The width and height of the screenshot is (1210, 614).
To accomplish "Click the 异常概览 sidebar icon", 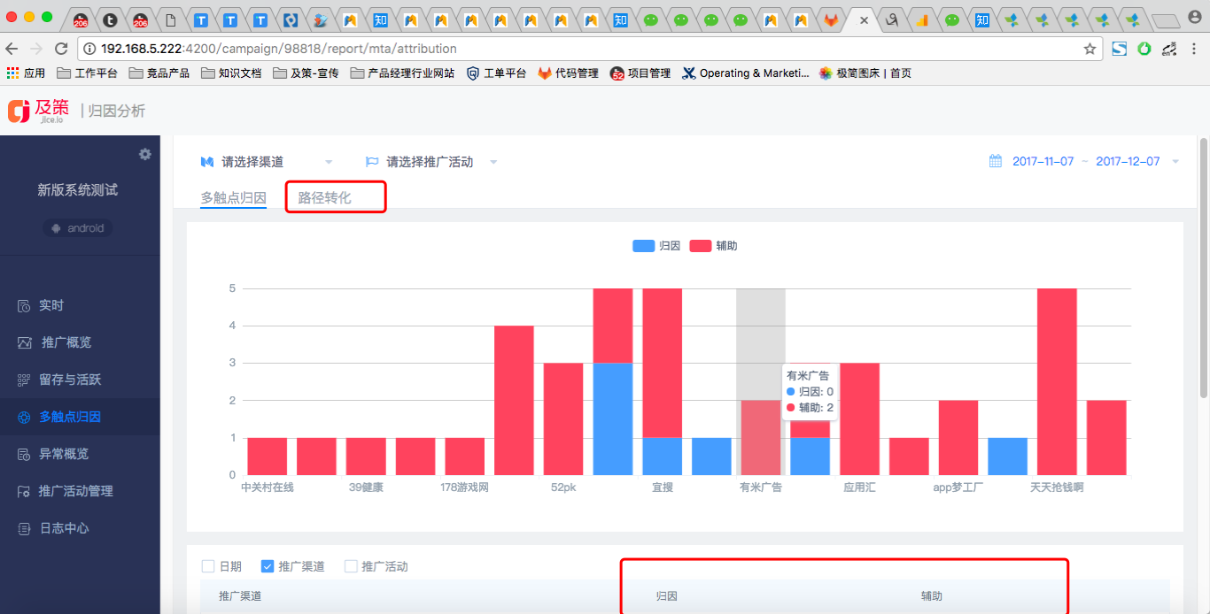I will (x=24, y=455).
